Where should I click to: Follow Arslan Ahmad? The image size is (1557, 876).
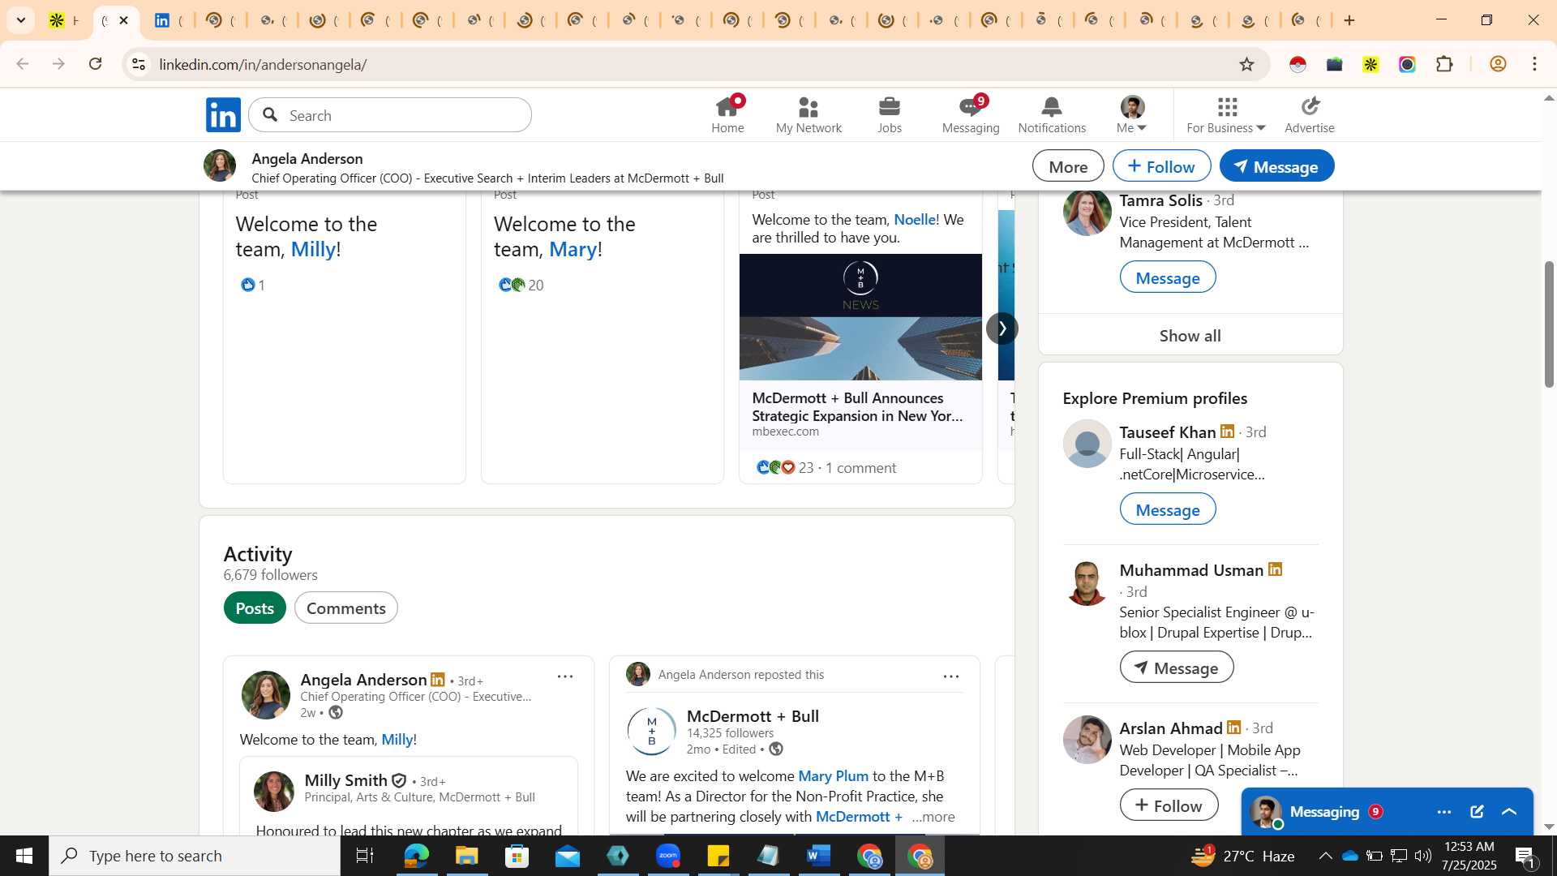pyautogui.click(x=1169, y=805)
